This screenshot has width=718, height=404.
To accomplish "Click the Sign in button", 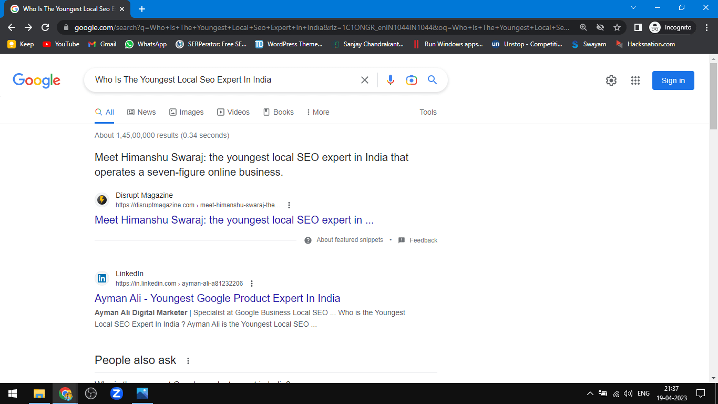I will (673, 80).
